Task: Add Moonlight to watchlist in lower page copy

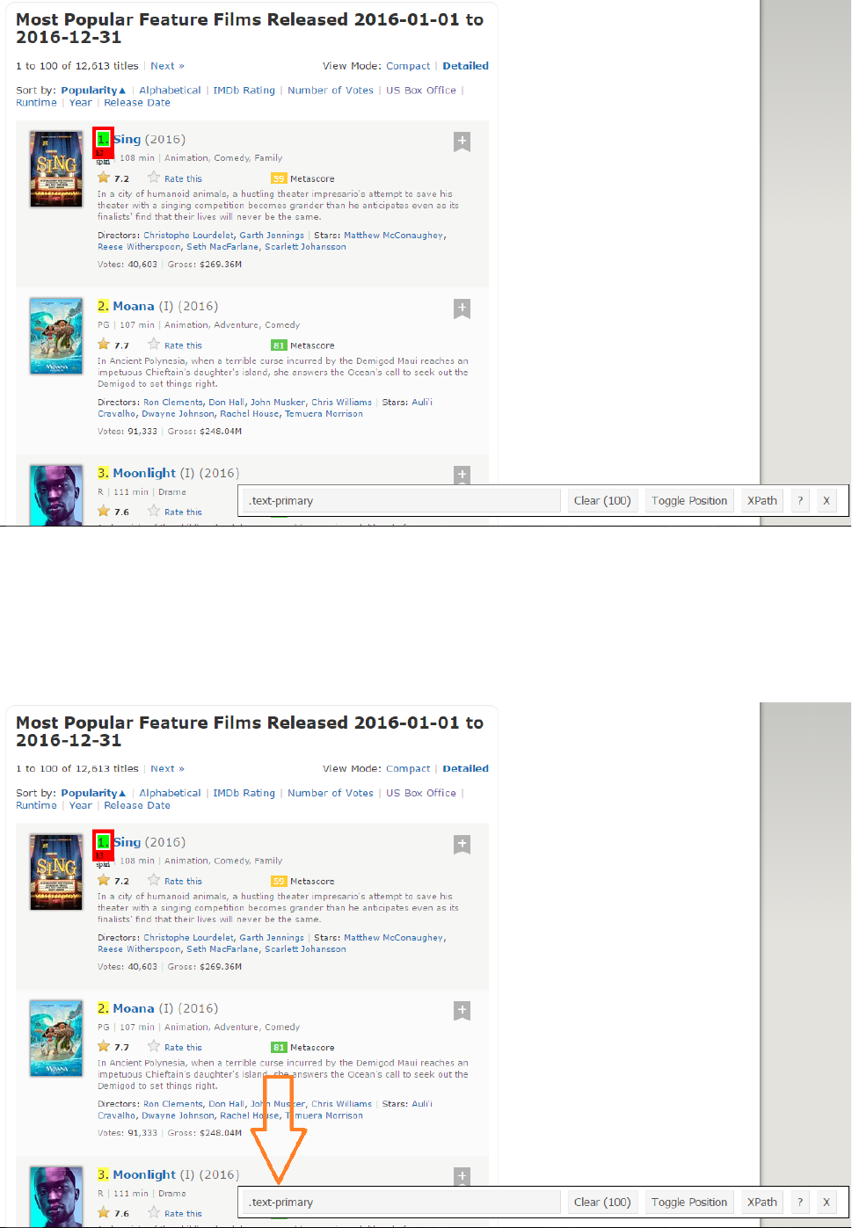Action: 462,1177
